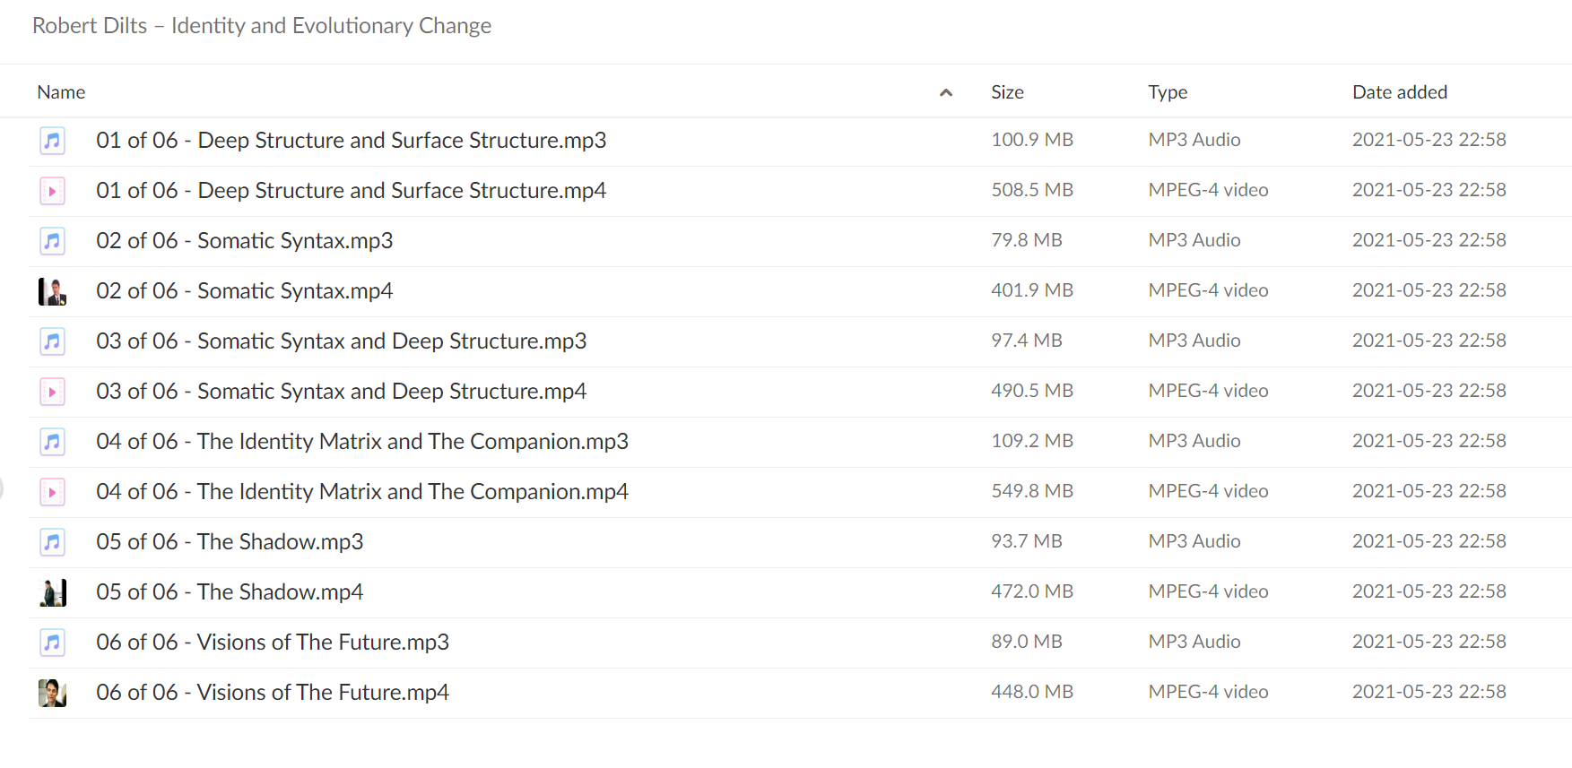1572x768 pixels.
Task: Click audio icon for Identity Matrix mp3
Action: pyautogui.click(x=52, y=442)
